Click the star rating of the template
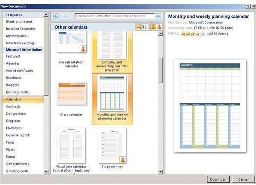 tap(193, 34)
